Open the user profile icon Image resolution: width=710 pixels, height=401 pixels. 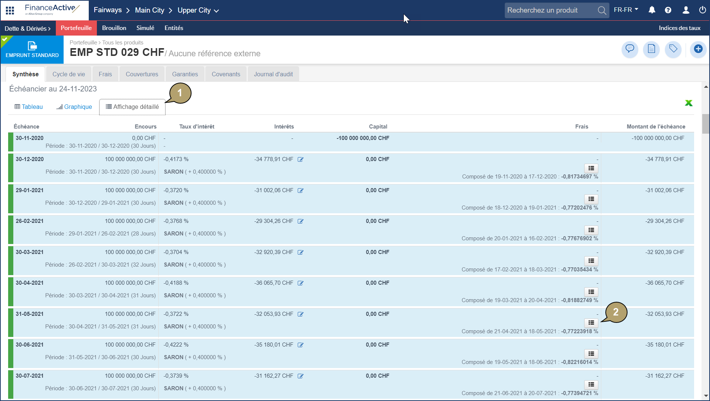686,10
